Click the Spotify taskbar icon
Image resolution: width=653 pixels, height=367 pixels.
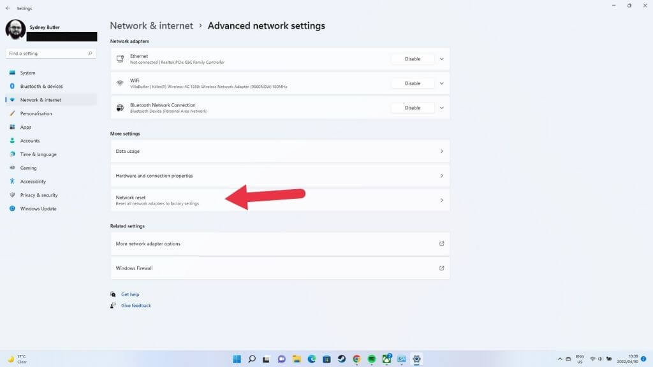(372, 359)
